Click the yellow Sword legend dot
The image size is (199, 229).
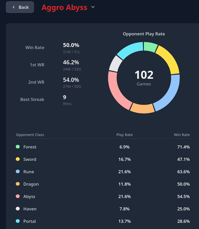point(18,159)
